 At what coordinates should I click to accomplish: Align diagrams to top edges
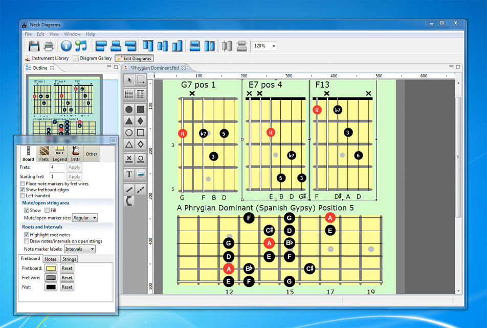[148, 46]
